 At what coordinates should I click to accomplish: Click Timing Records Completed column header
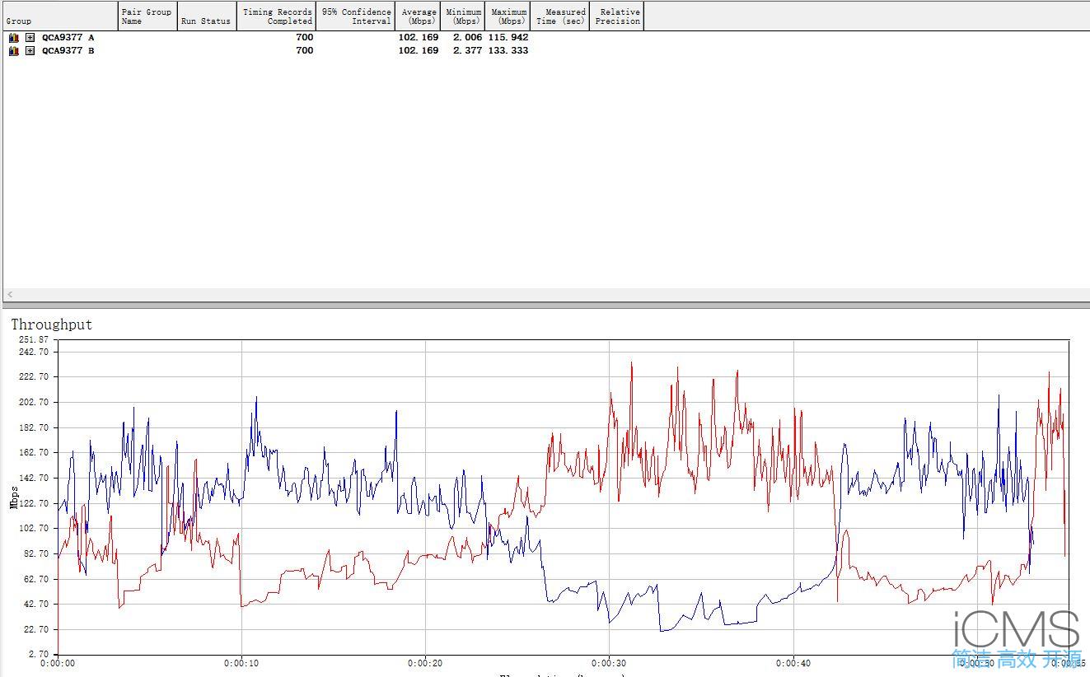276,16
